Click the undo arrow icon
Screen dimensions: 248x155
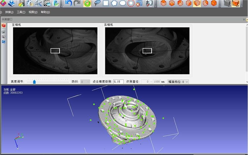tap(68, 3)
